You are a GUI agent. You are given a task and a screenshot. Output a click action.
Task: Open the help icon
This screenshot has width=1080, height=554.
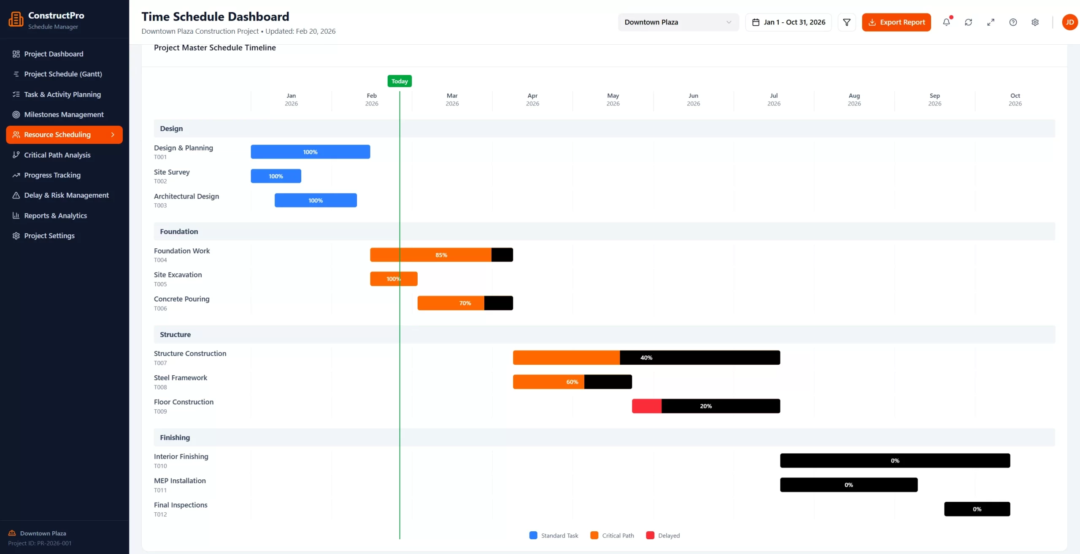point(1013,22)
